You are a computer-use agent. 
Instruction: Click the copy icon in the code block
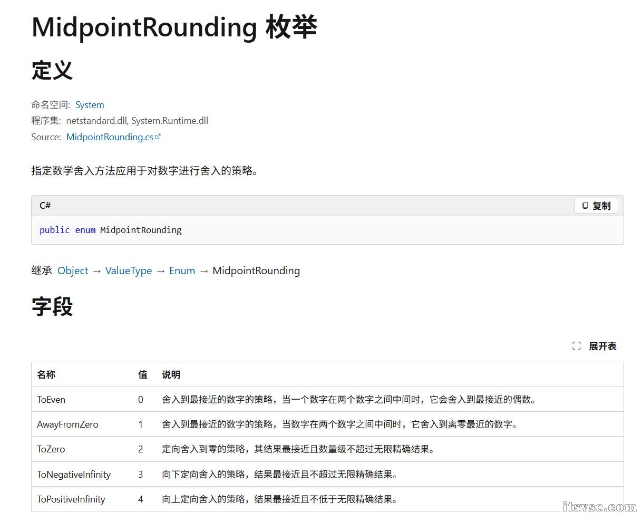click(x=585, y=206)
